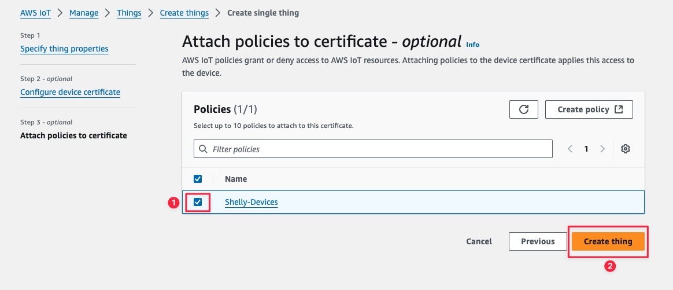The width and height of the screenshot is (673, 290).
Task: Navigate to AWS IoT breadcrumb
Action: [x=36, y=13]
